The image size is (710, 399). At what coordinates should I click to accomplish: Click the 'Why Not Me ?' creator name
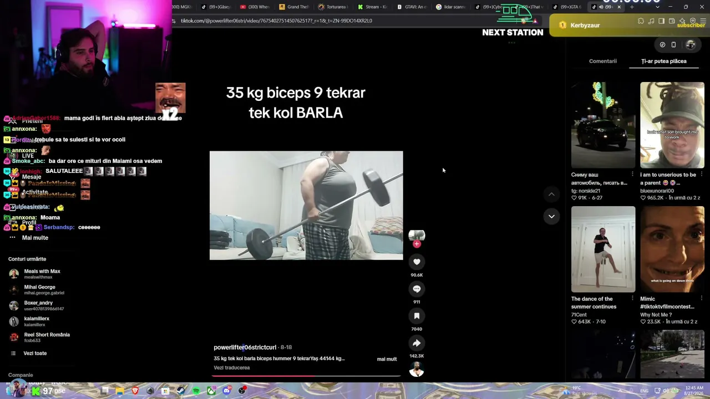(x=656, y=315)
